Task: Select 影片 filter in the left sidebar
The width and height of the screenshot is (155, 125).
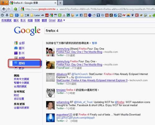Action: 20,53
